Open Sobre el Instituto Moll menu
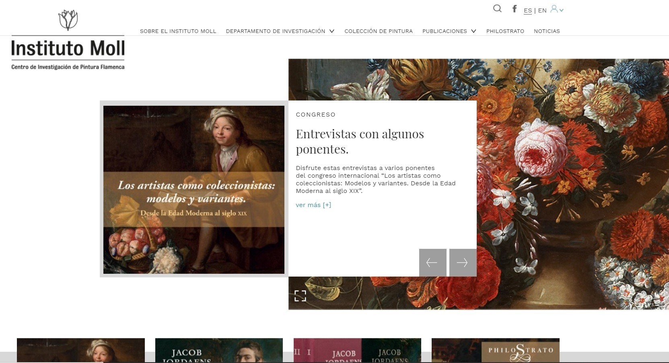 (x=178, y=31)
